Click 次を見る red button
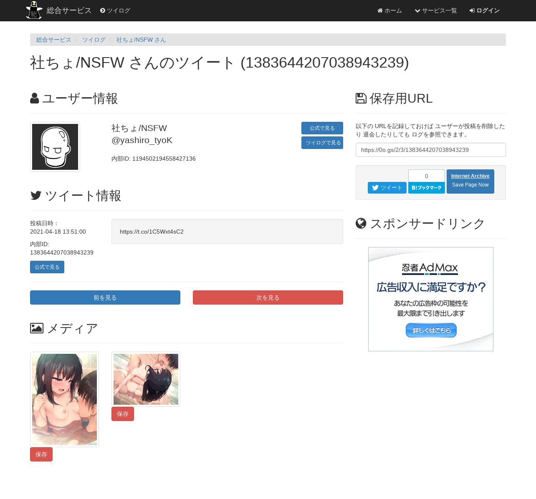 [268, 297]
